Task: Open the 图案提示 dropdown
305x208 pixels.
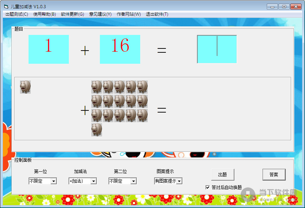Action: click(179, 181)
